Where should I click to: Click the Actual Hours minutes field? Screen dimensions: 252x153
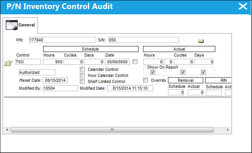point(168,62)
